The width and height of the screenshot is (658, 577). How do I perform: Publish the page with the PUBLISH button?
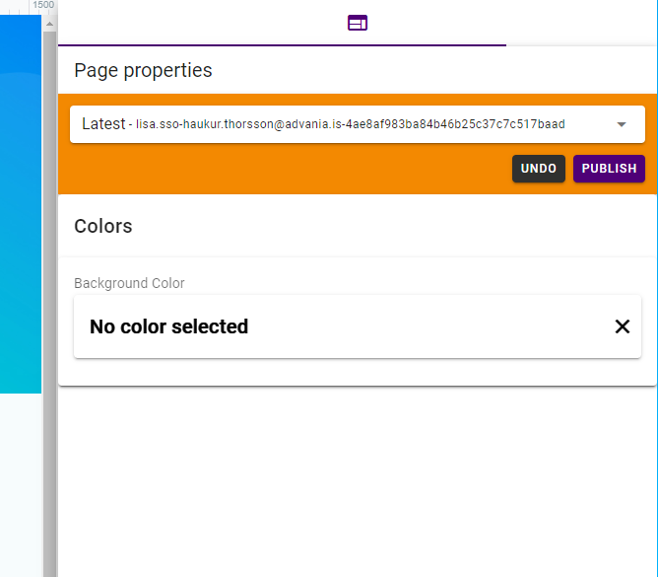(x=609, y=169)
